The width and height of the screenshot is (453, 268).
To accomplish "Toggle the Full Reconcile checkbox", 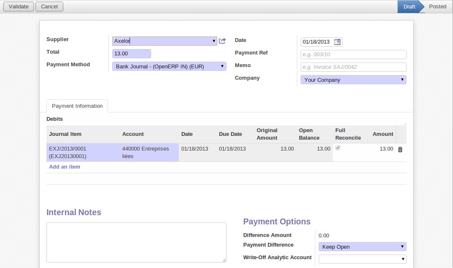I will (x=338, y=148).
